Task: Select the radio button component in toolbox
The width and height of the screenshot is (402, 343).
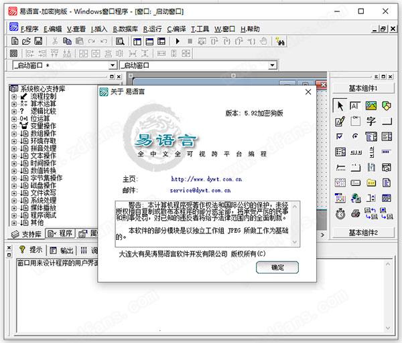Action: (355, 136)
